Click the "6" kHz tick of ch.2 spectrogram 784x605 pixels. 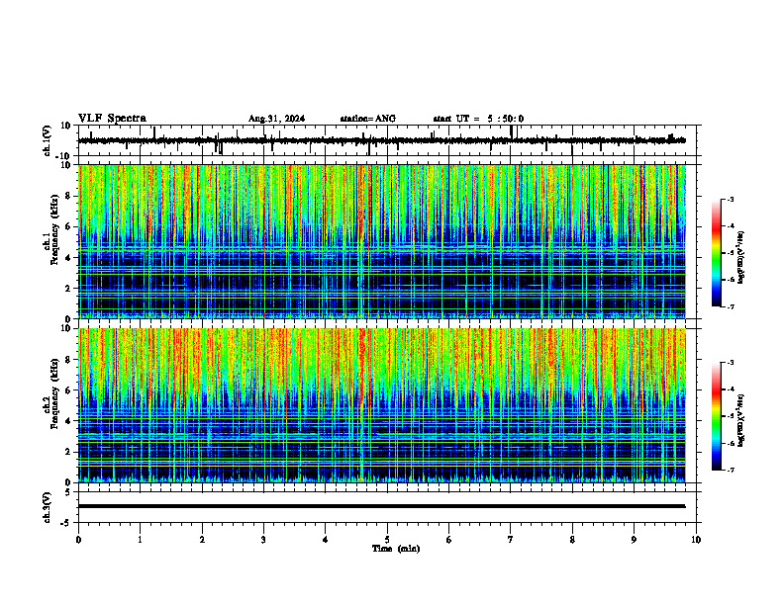coord(68,390)
